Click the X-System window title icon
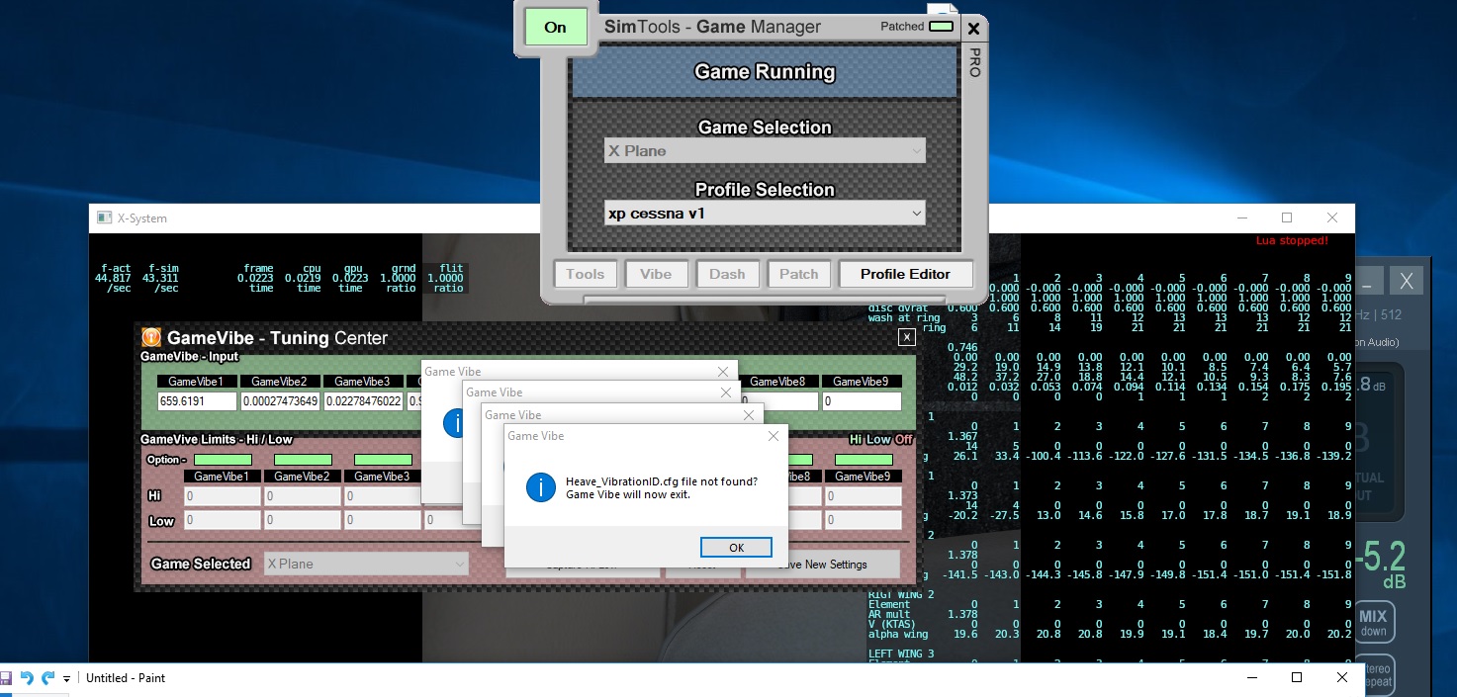 103,218
